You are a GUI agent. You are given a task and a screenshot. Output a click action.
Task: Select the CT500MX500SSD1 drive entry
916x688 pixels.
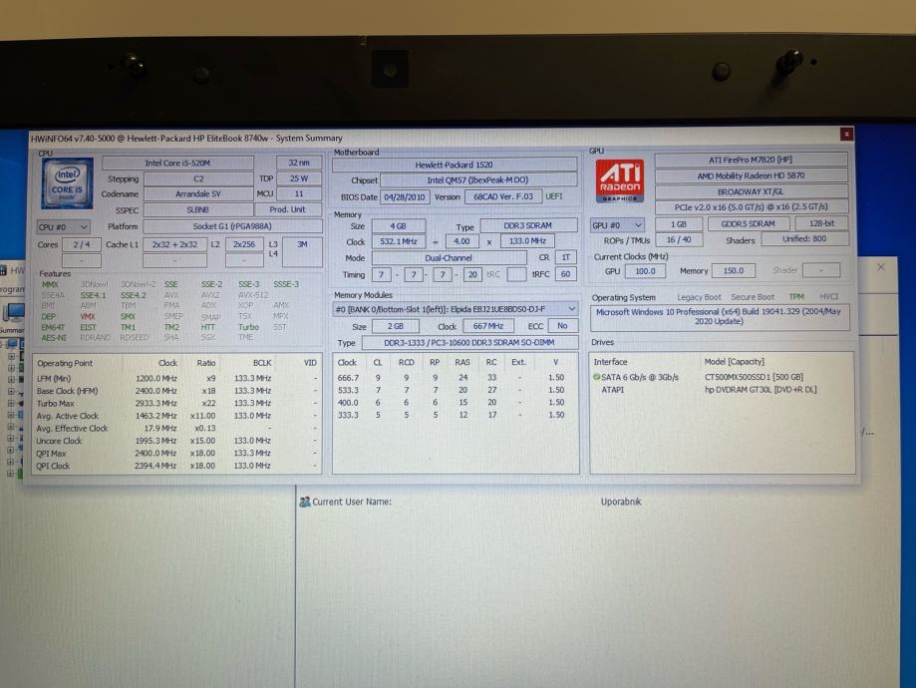pos(751,378)
